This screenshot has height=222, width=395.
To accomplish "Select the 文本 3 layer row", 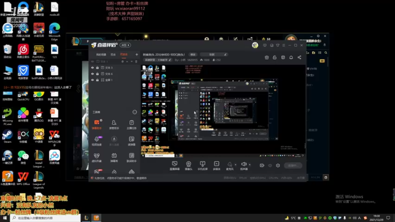I will (115, 68).
